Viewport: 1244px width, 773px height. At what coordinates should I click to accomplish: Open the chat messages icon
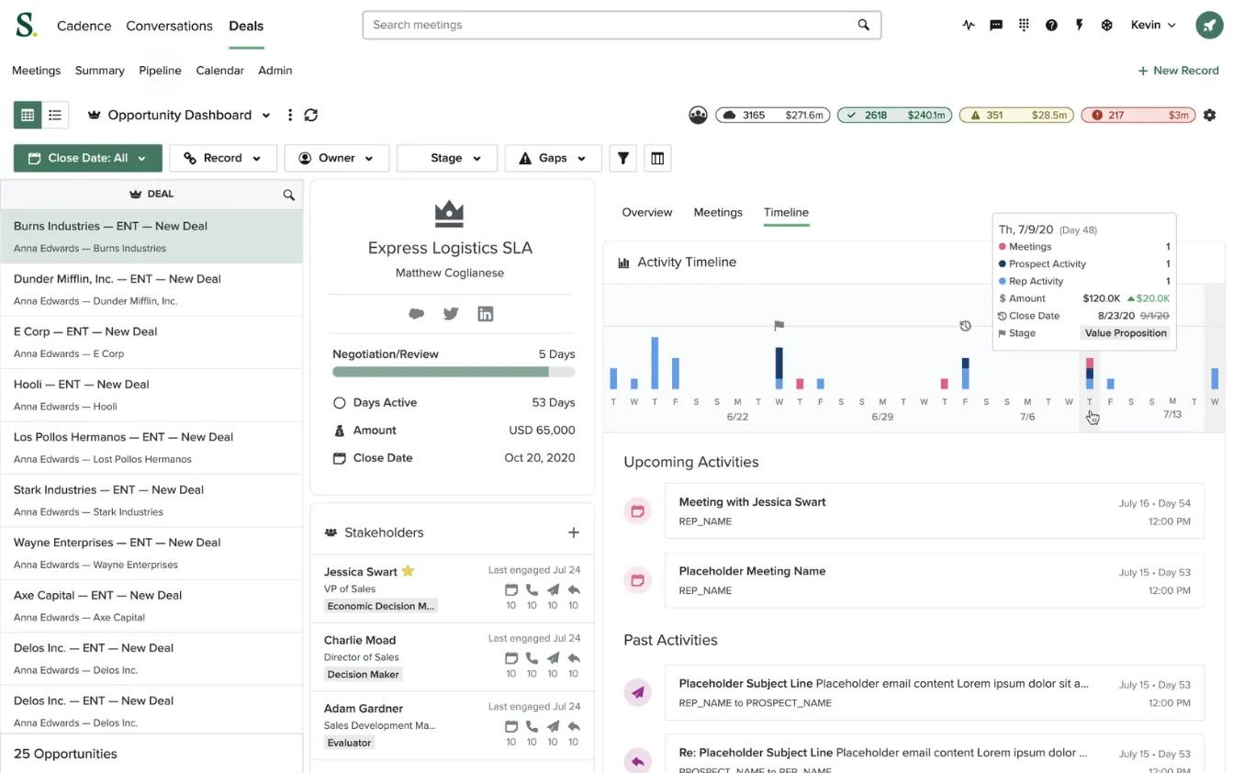[x=996, y=25]
